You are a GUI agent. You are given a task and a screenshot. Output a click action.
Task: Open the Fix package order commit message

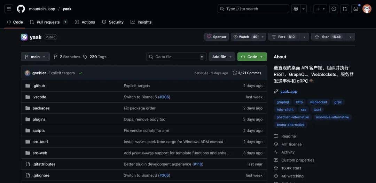coord(140,108)
